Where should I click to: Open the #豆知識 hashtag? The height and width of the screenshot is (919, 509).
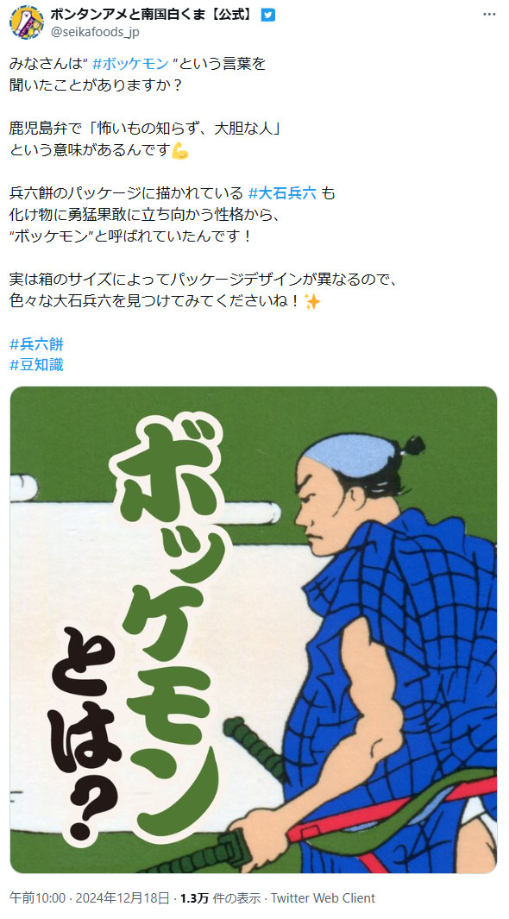click(36, 365)
